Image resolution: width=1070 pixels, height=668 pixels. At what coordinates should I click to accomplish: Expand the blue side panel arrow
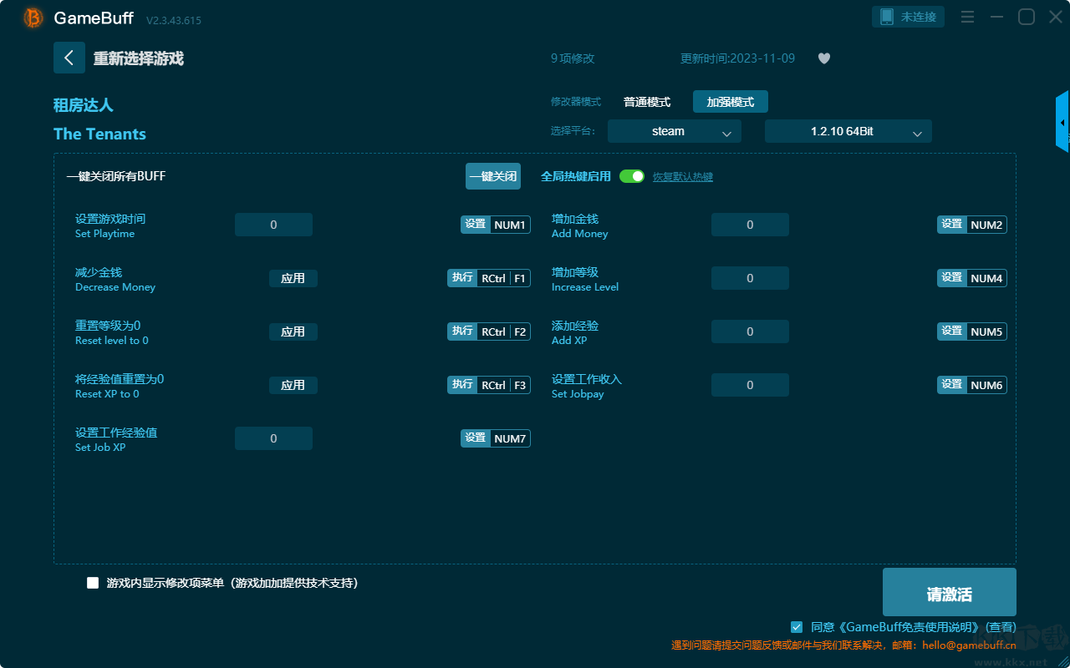pyautogui.click(x=1062, y=122)
